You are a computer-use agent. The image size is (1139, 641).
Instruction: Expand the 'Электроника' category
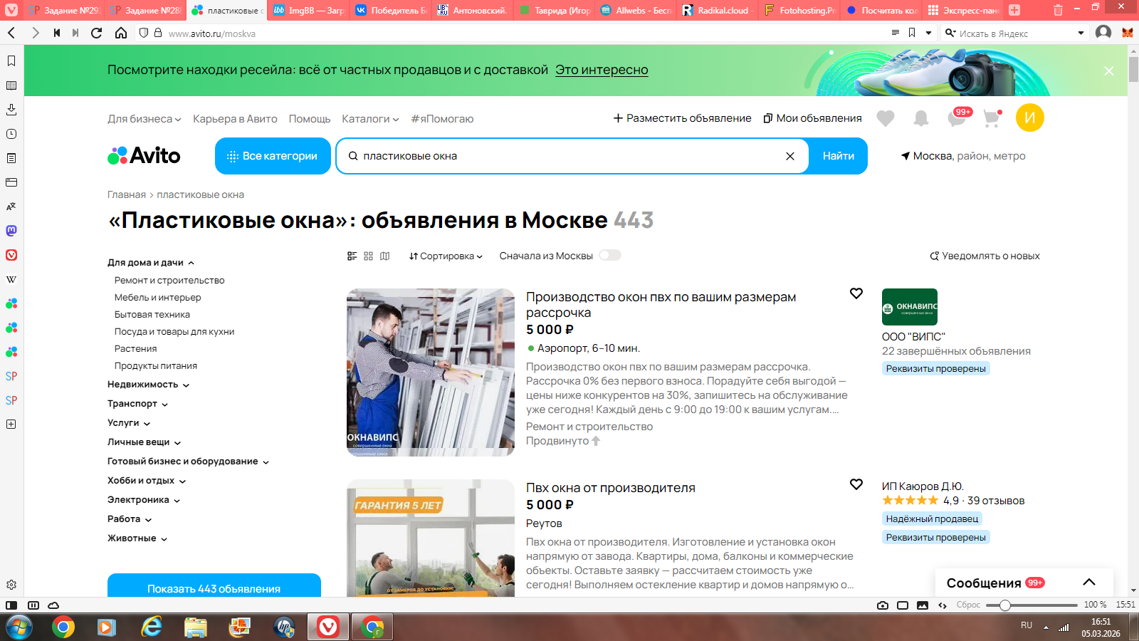(x=144, y=500)
